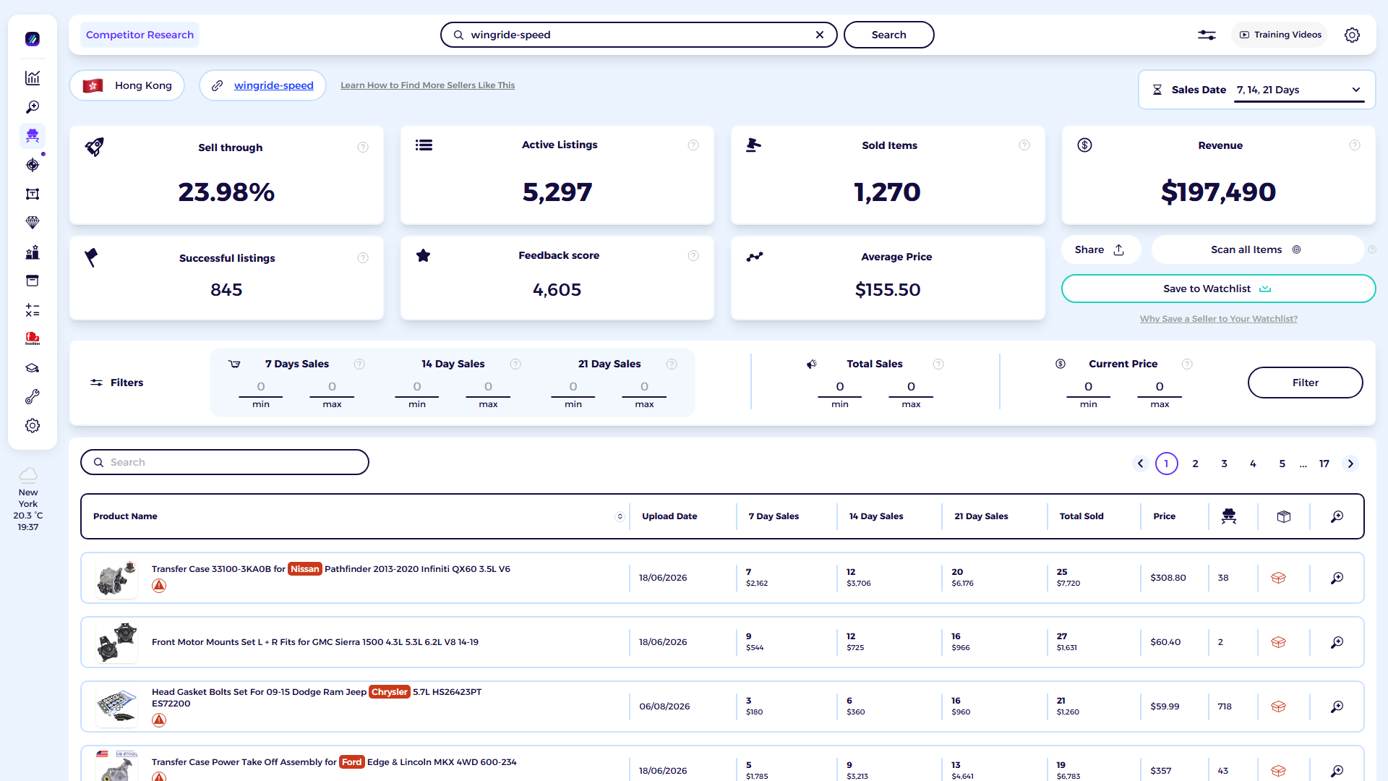Open the product research magnifier sidebar icon
Screen dimensions: 1388x781
click(x=33, y=107)
